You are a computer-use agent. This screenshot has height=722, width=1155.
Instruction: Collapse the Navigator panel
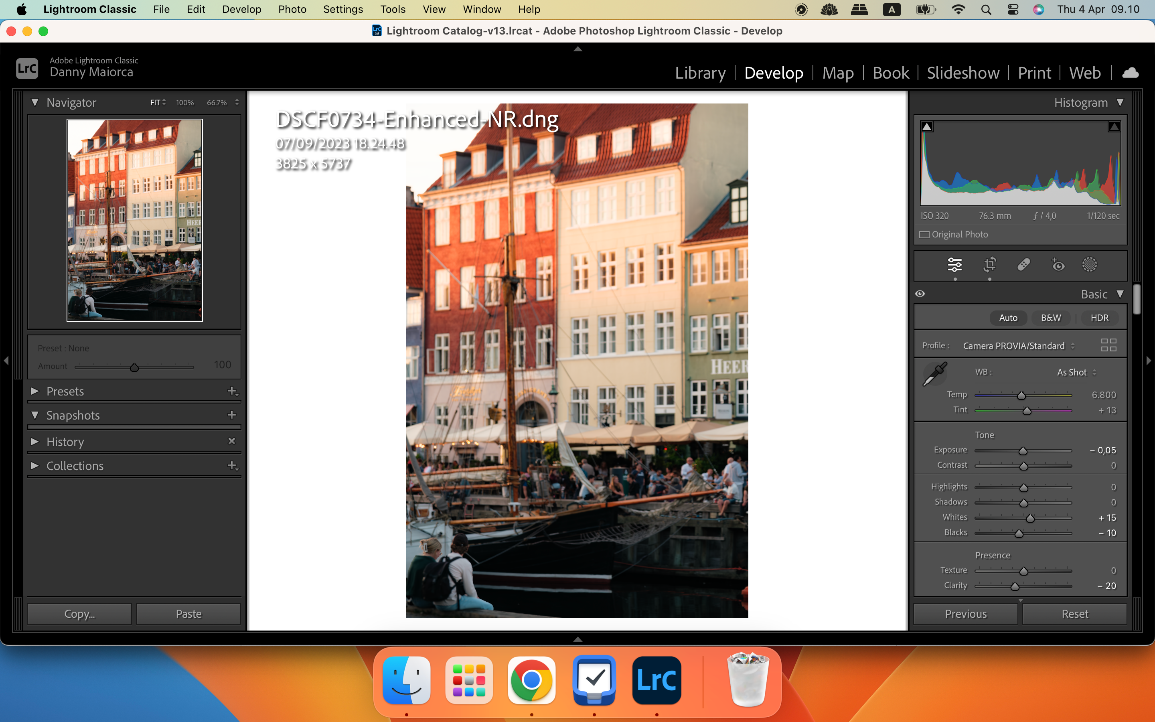(x=35, y=102)
